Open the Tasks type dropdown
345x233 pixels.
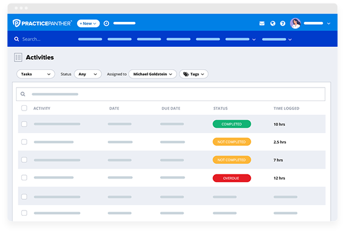click(x=36, y=74)
